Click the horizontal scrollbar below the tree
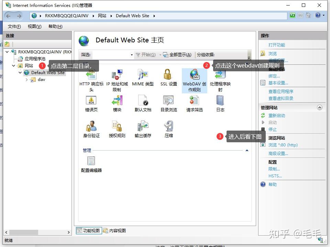Image resolution: width=330 pixels, height=247 pixels. click(x=24, y=233)
